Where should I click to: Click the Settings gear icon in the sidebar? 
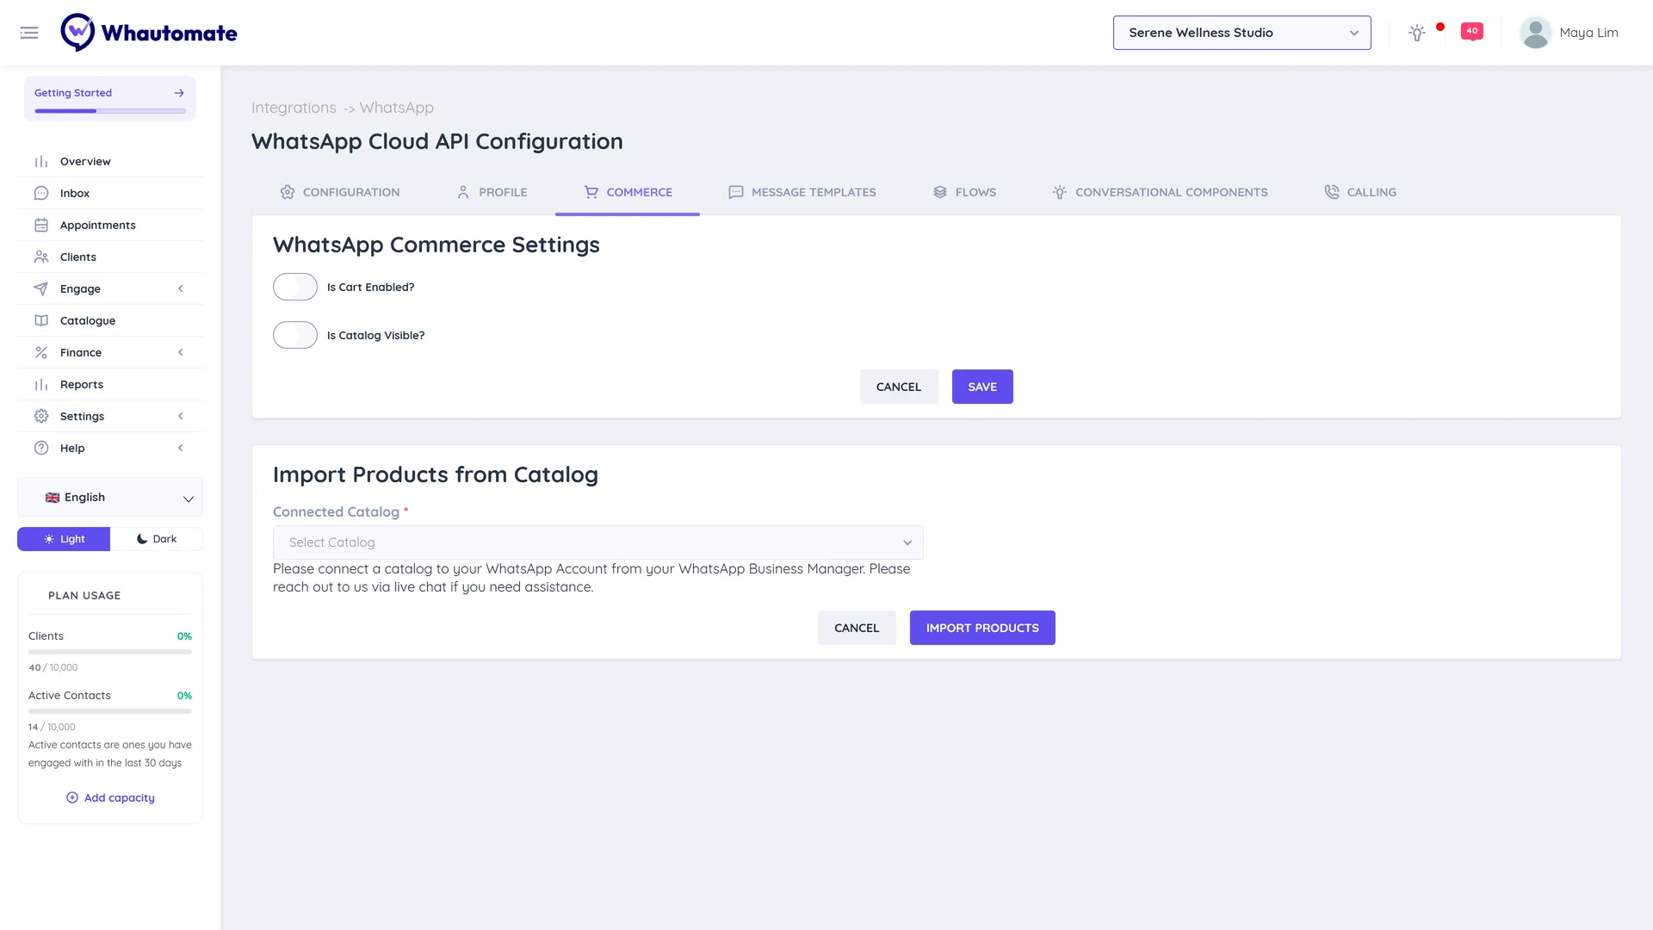41,417
